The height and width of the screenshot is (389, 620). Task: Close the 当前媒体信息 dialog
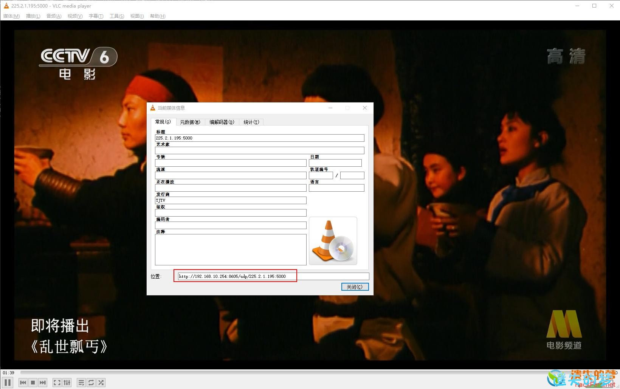(x=365, y=108)
